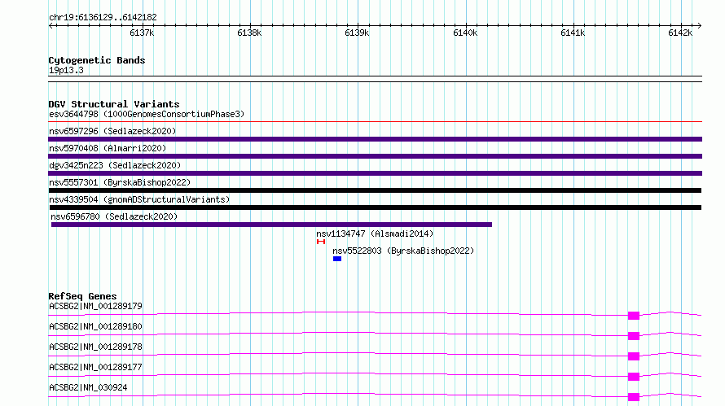Click the 6137k ruler tick label
Image resolution: width=725 pixels, height=406 pixels.
(142, 33)
